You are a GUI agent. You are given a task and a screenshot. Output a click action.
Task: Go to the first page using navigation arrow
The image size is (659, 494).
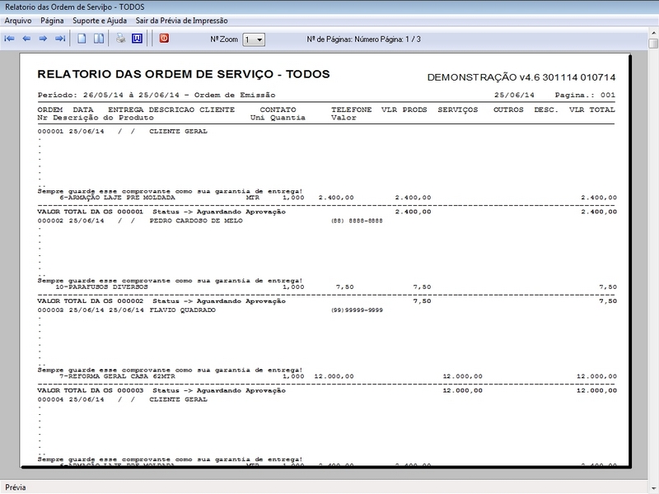9,36
